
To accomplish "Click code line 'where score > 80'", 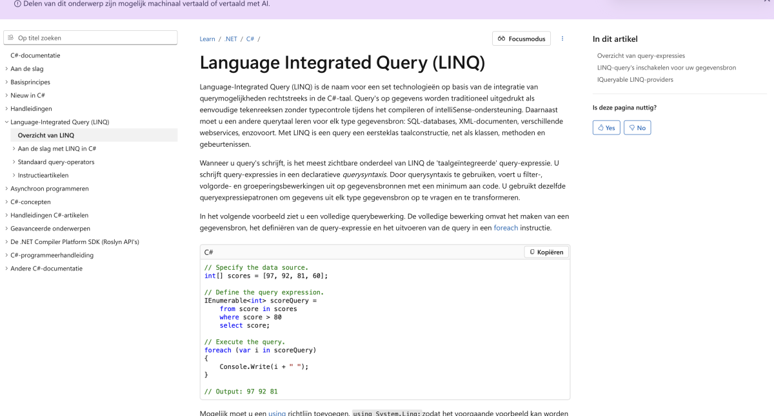I will (250, 317).
